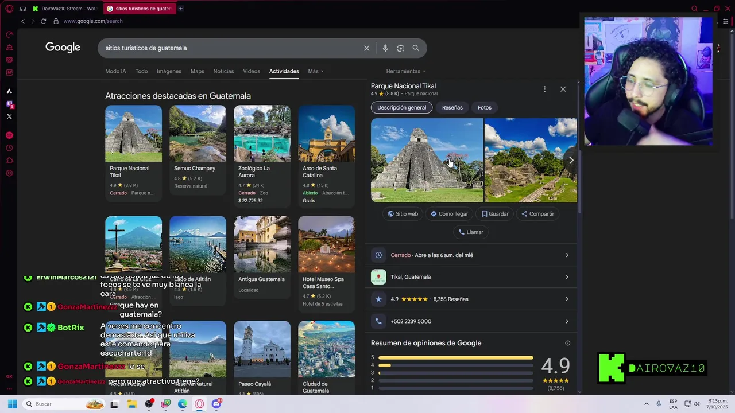Screen dimensions: 735x413
Task: Switch to Videos results tab
Action: click(252, 71)
